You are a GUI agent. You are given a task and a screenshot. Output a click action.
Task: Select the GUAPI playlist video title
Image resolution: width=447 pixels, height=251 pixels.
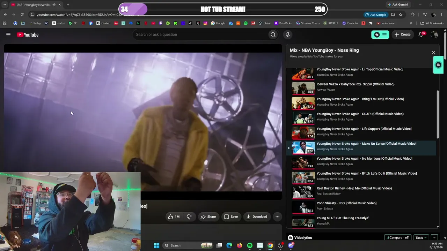[x=360, y=114]
